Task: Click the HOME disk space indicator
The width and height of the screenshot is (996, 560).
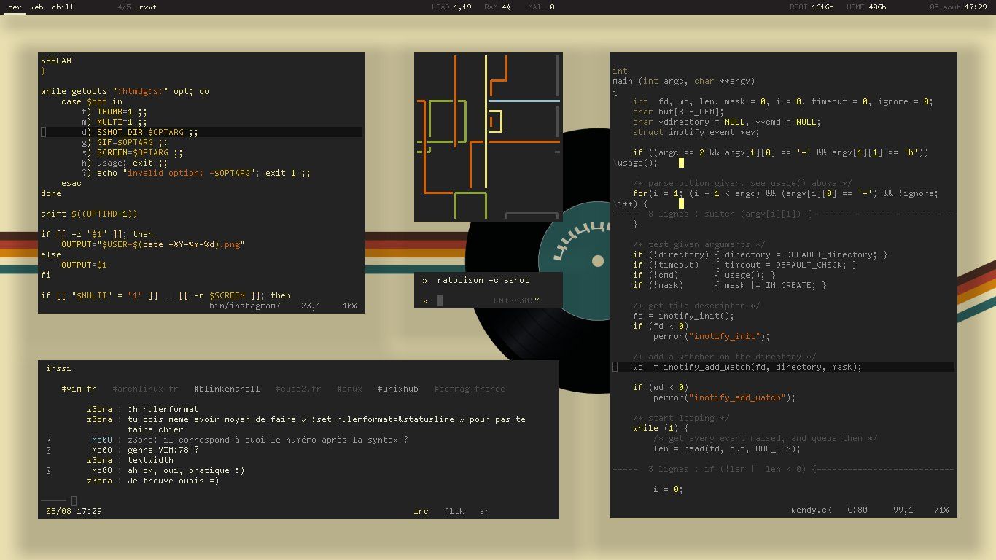Action: (x=865, y=7)
